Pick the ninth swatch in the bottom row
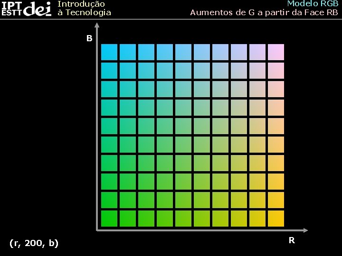The image size is (342, 256). click(x=257, y=219)
